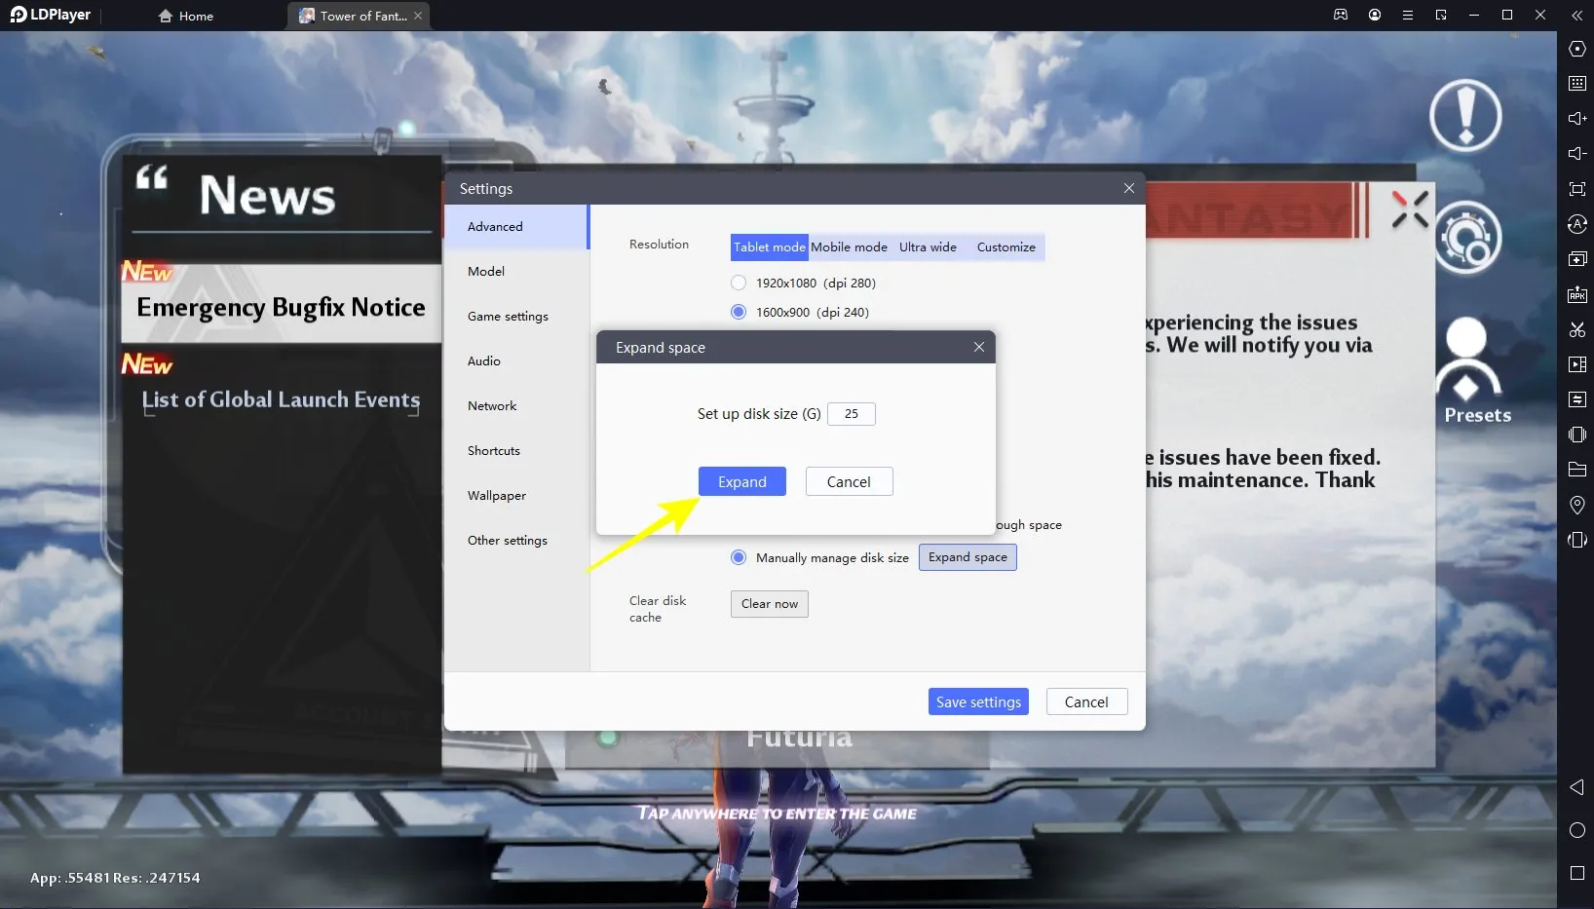Open the operation recorder sync icon
This screenshot has height=909, width=1594.
pos(1576,224)
